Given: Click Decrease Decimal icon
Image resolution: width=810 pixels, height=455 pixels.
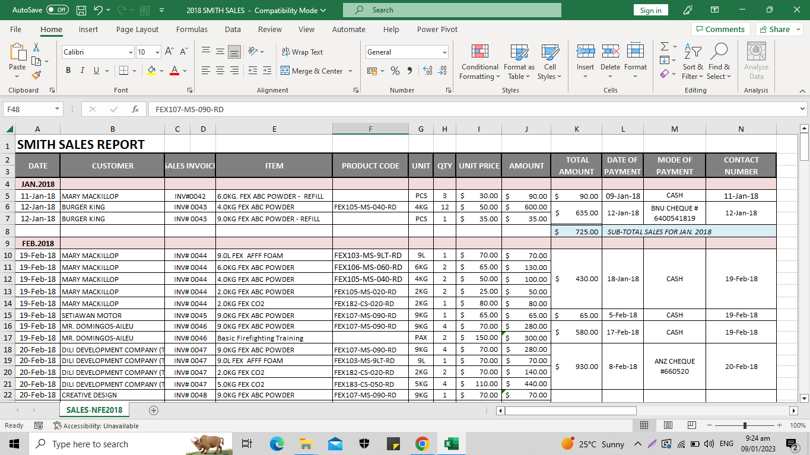Looking at the screenshot, I should tap(442, 71).
